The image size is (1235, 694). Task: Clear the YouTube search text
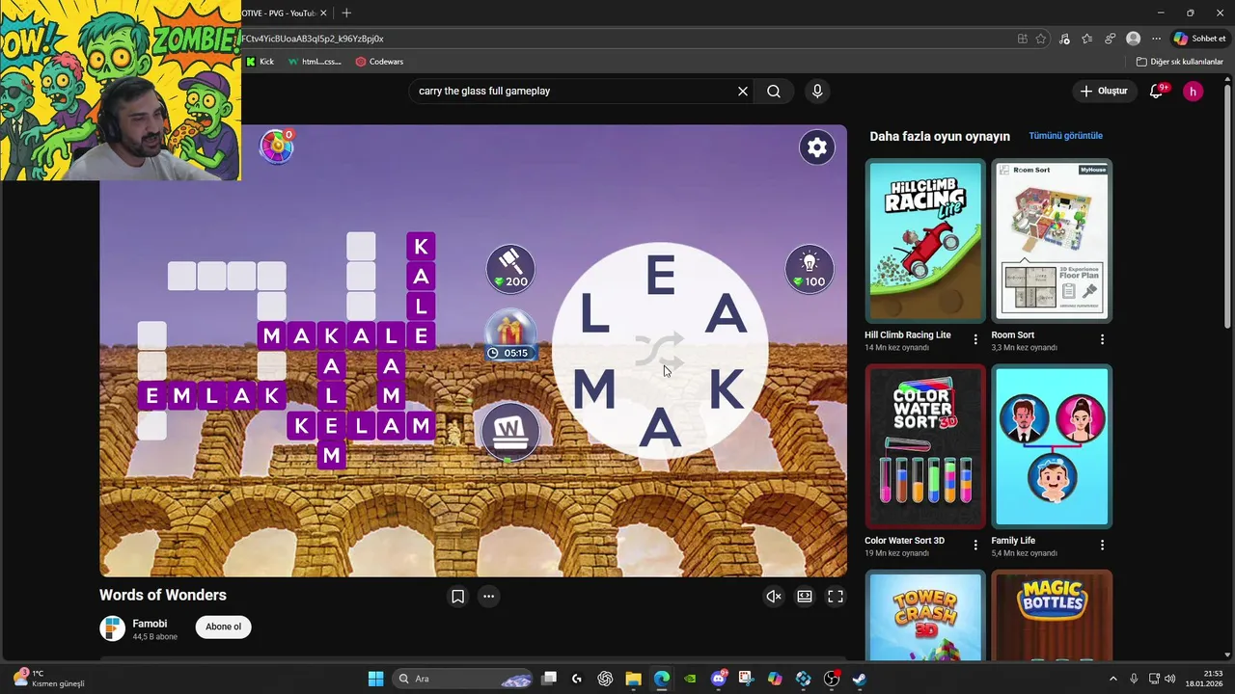pyautogui.click(x=743, y=91)
